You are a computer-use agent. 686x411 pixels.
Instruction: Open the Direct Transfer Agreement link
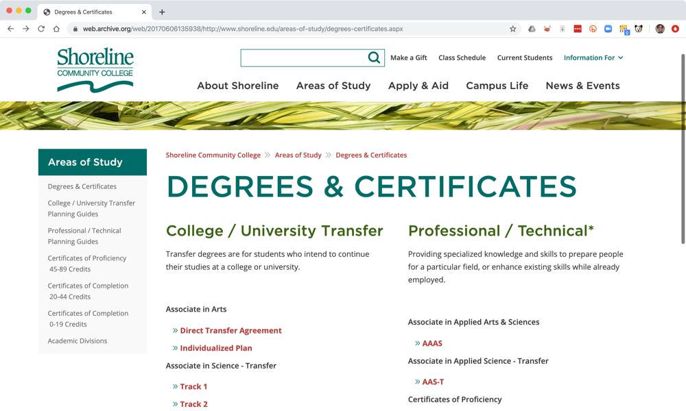point(230,331)
